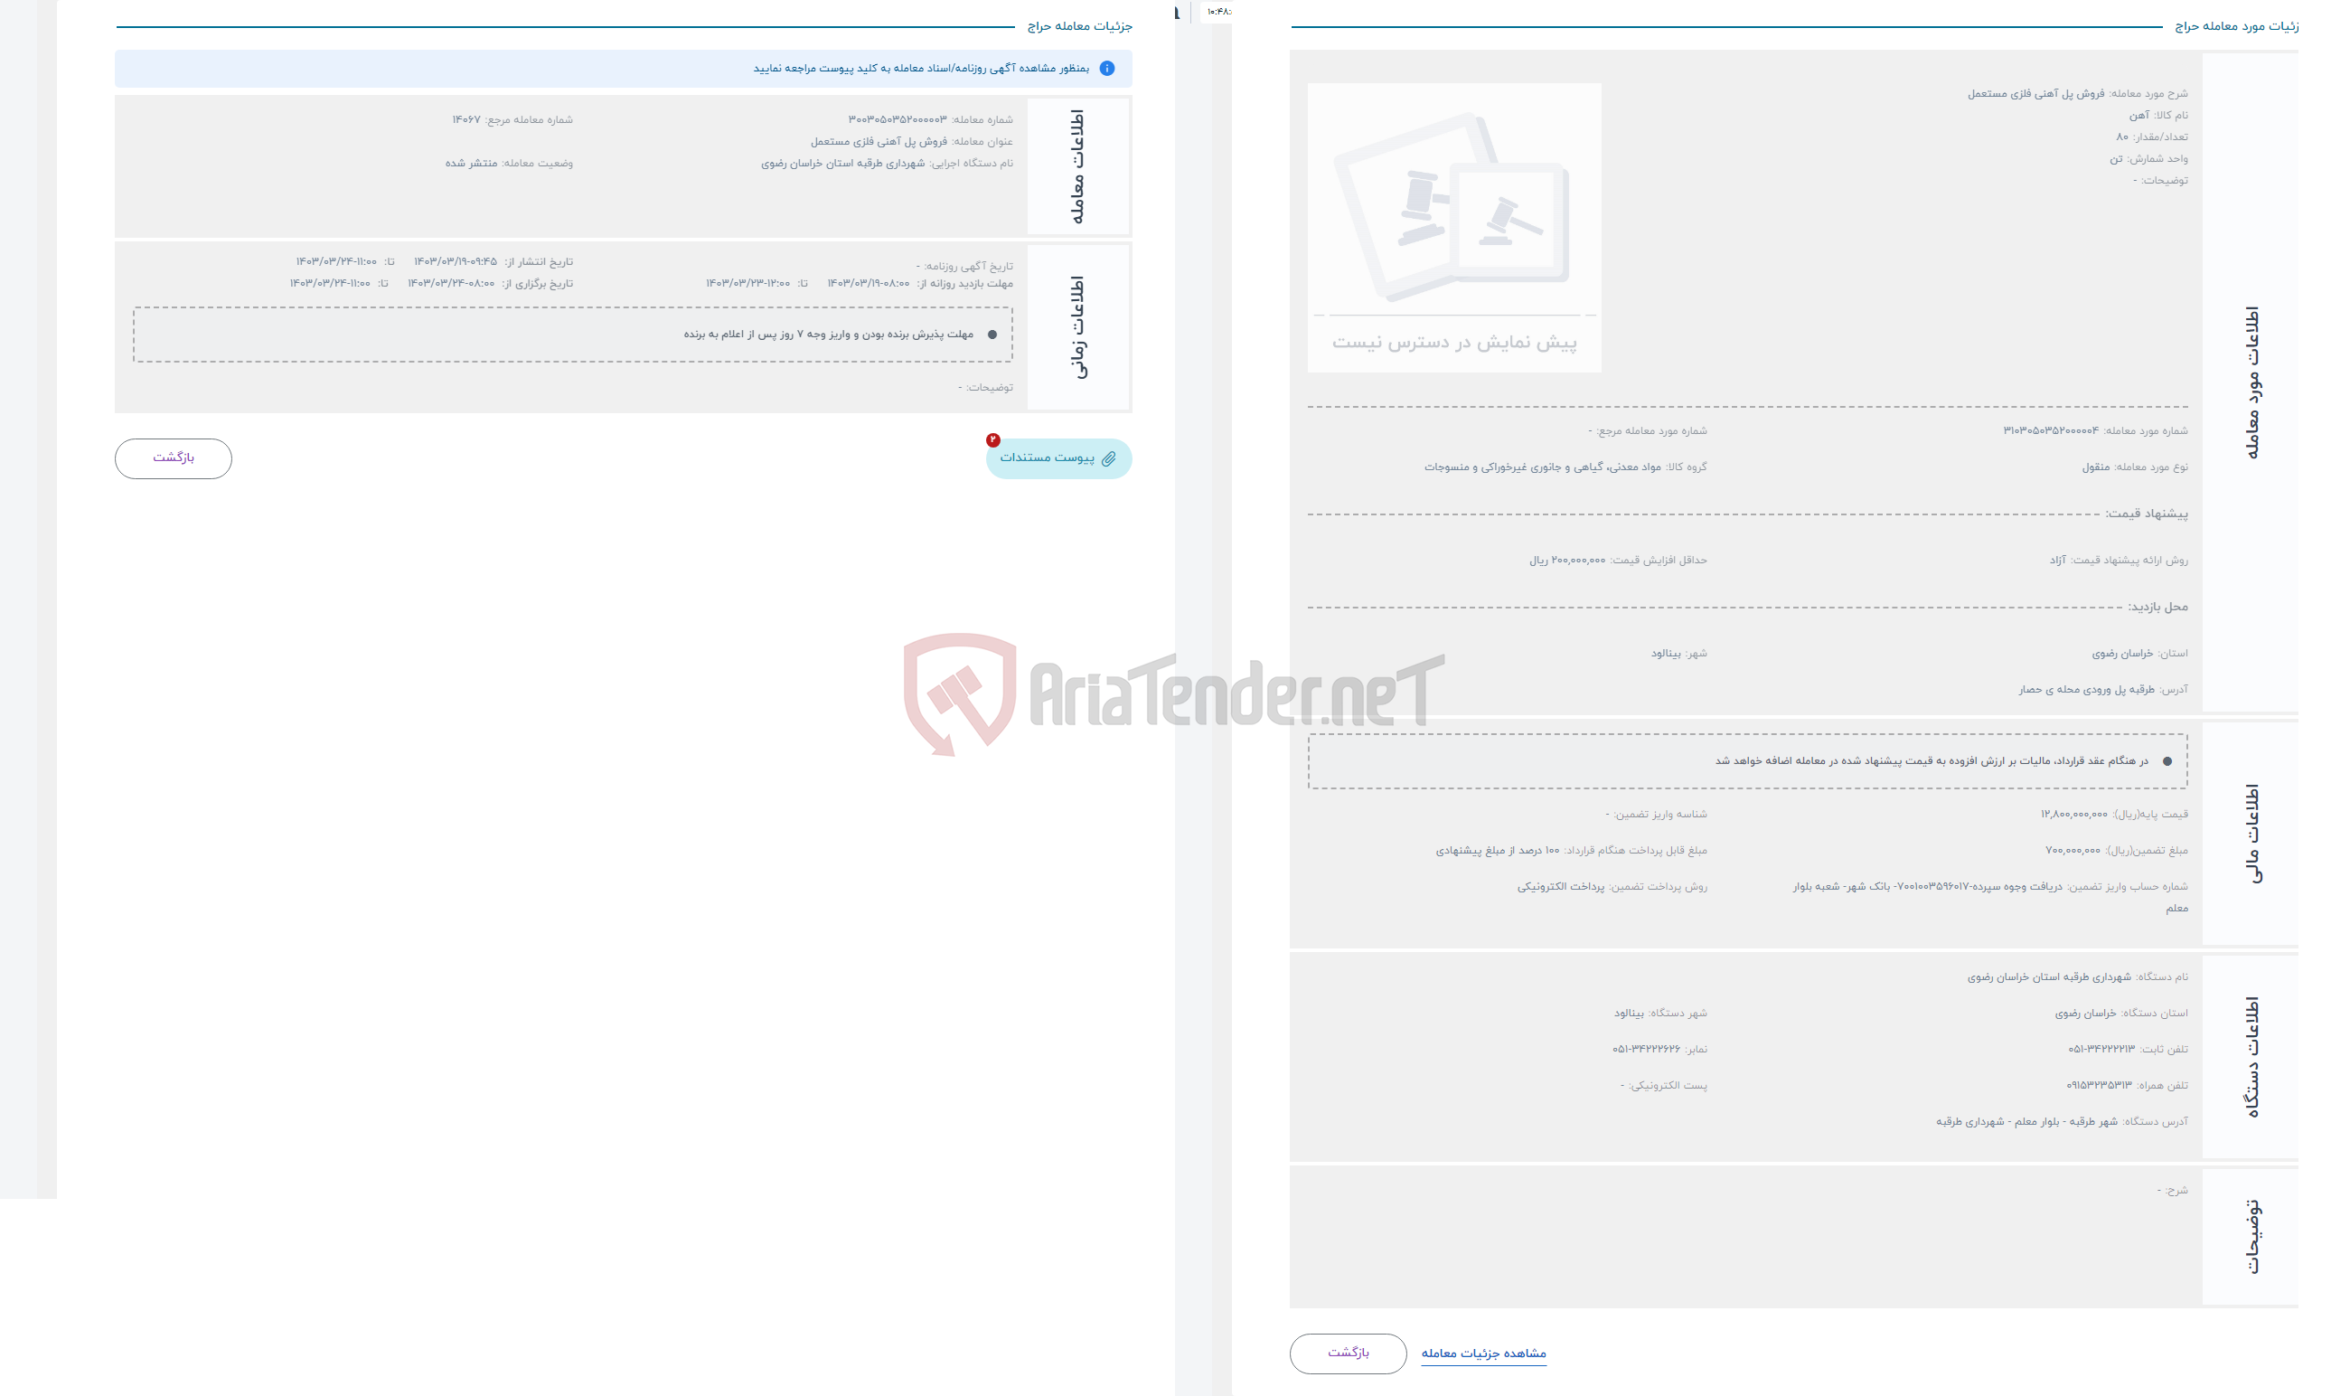Click بازگشت button on left panel

pyautogui.click(x=169, y=457)
